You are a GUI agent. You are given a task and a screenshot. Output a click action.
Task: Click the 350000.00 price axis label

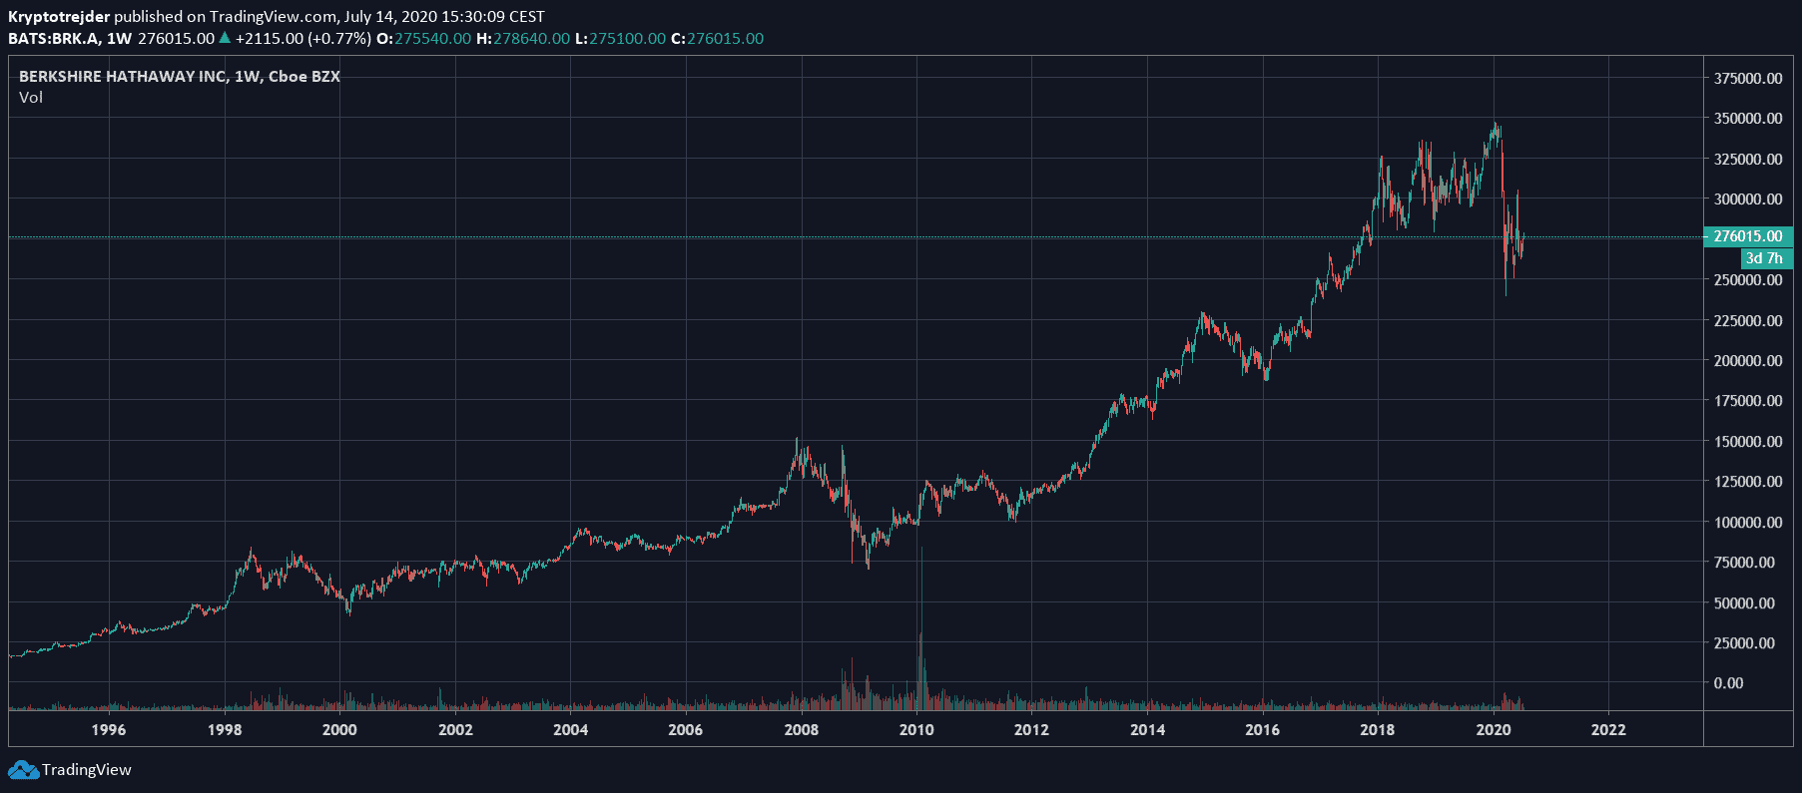coord(1747,118)
